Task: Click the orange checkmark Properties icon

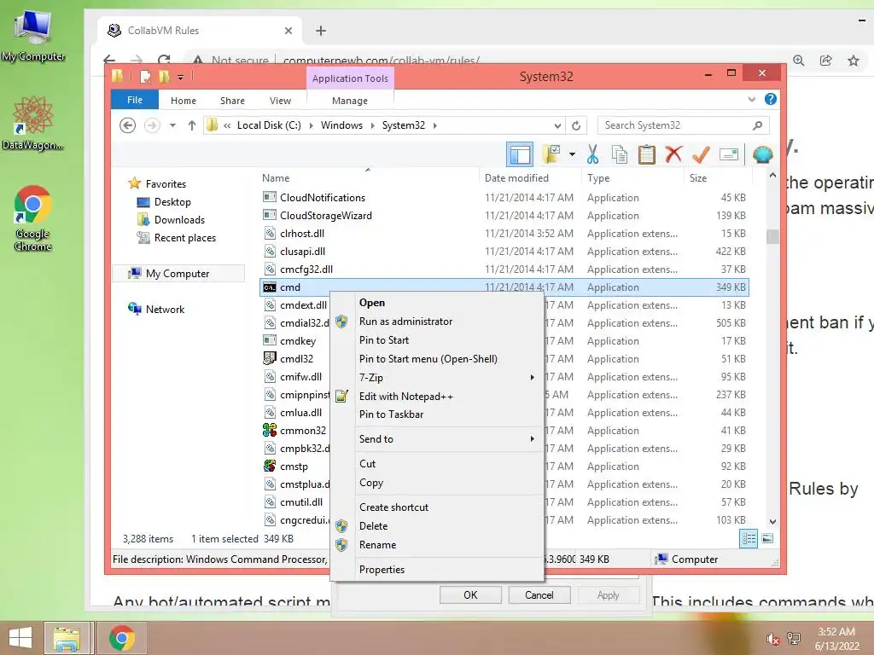Action: click(701, 154)
